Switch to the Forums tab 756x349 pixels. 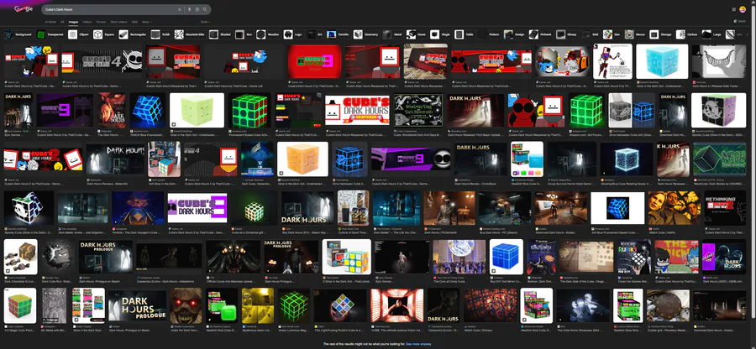tap(101, 22)
